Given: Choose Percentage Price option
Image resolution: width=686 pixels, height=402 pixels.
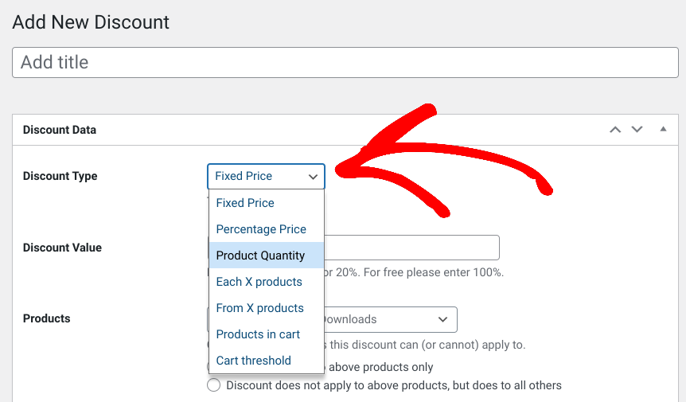Looking at the screenshot, I should [261, 229].
